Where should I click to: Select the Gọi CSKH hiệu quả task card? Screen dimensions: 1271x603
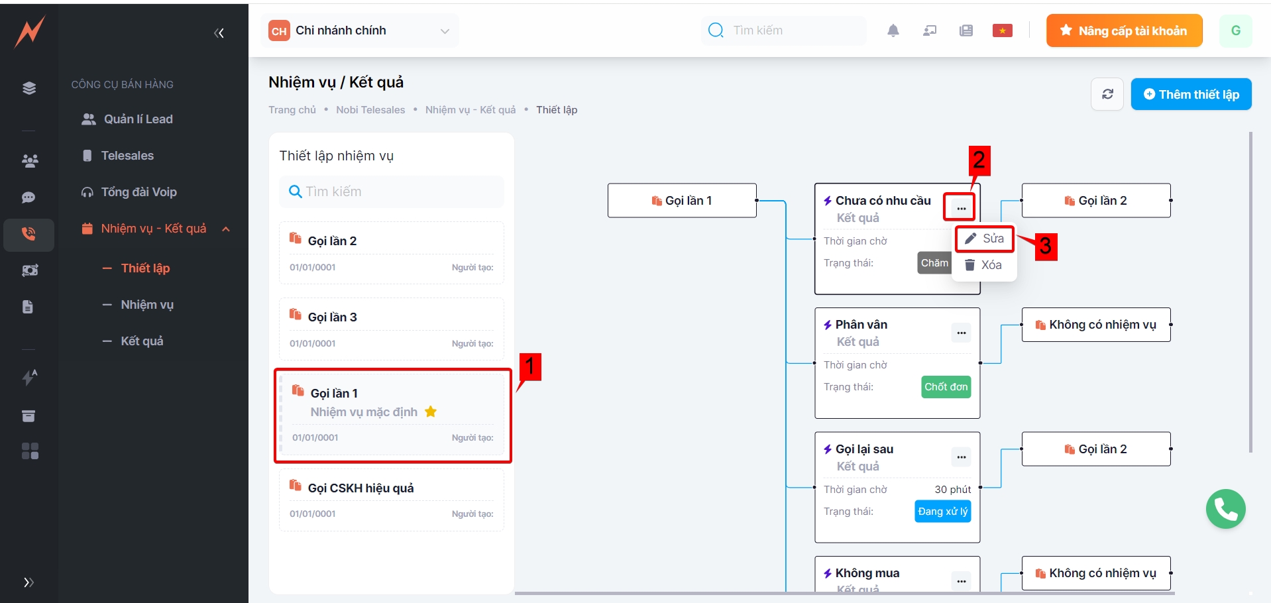coord(392,500)
